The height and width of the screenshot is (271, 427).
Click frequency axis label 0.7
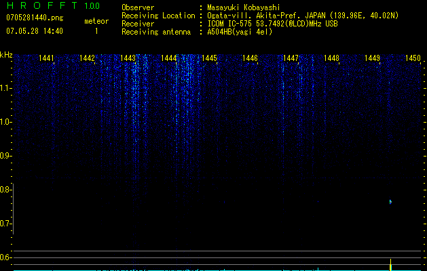tap(6, 224)
